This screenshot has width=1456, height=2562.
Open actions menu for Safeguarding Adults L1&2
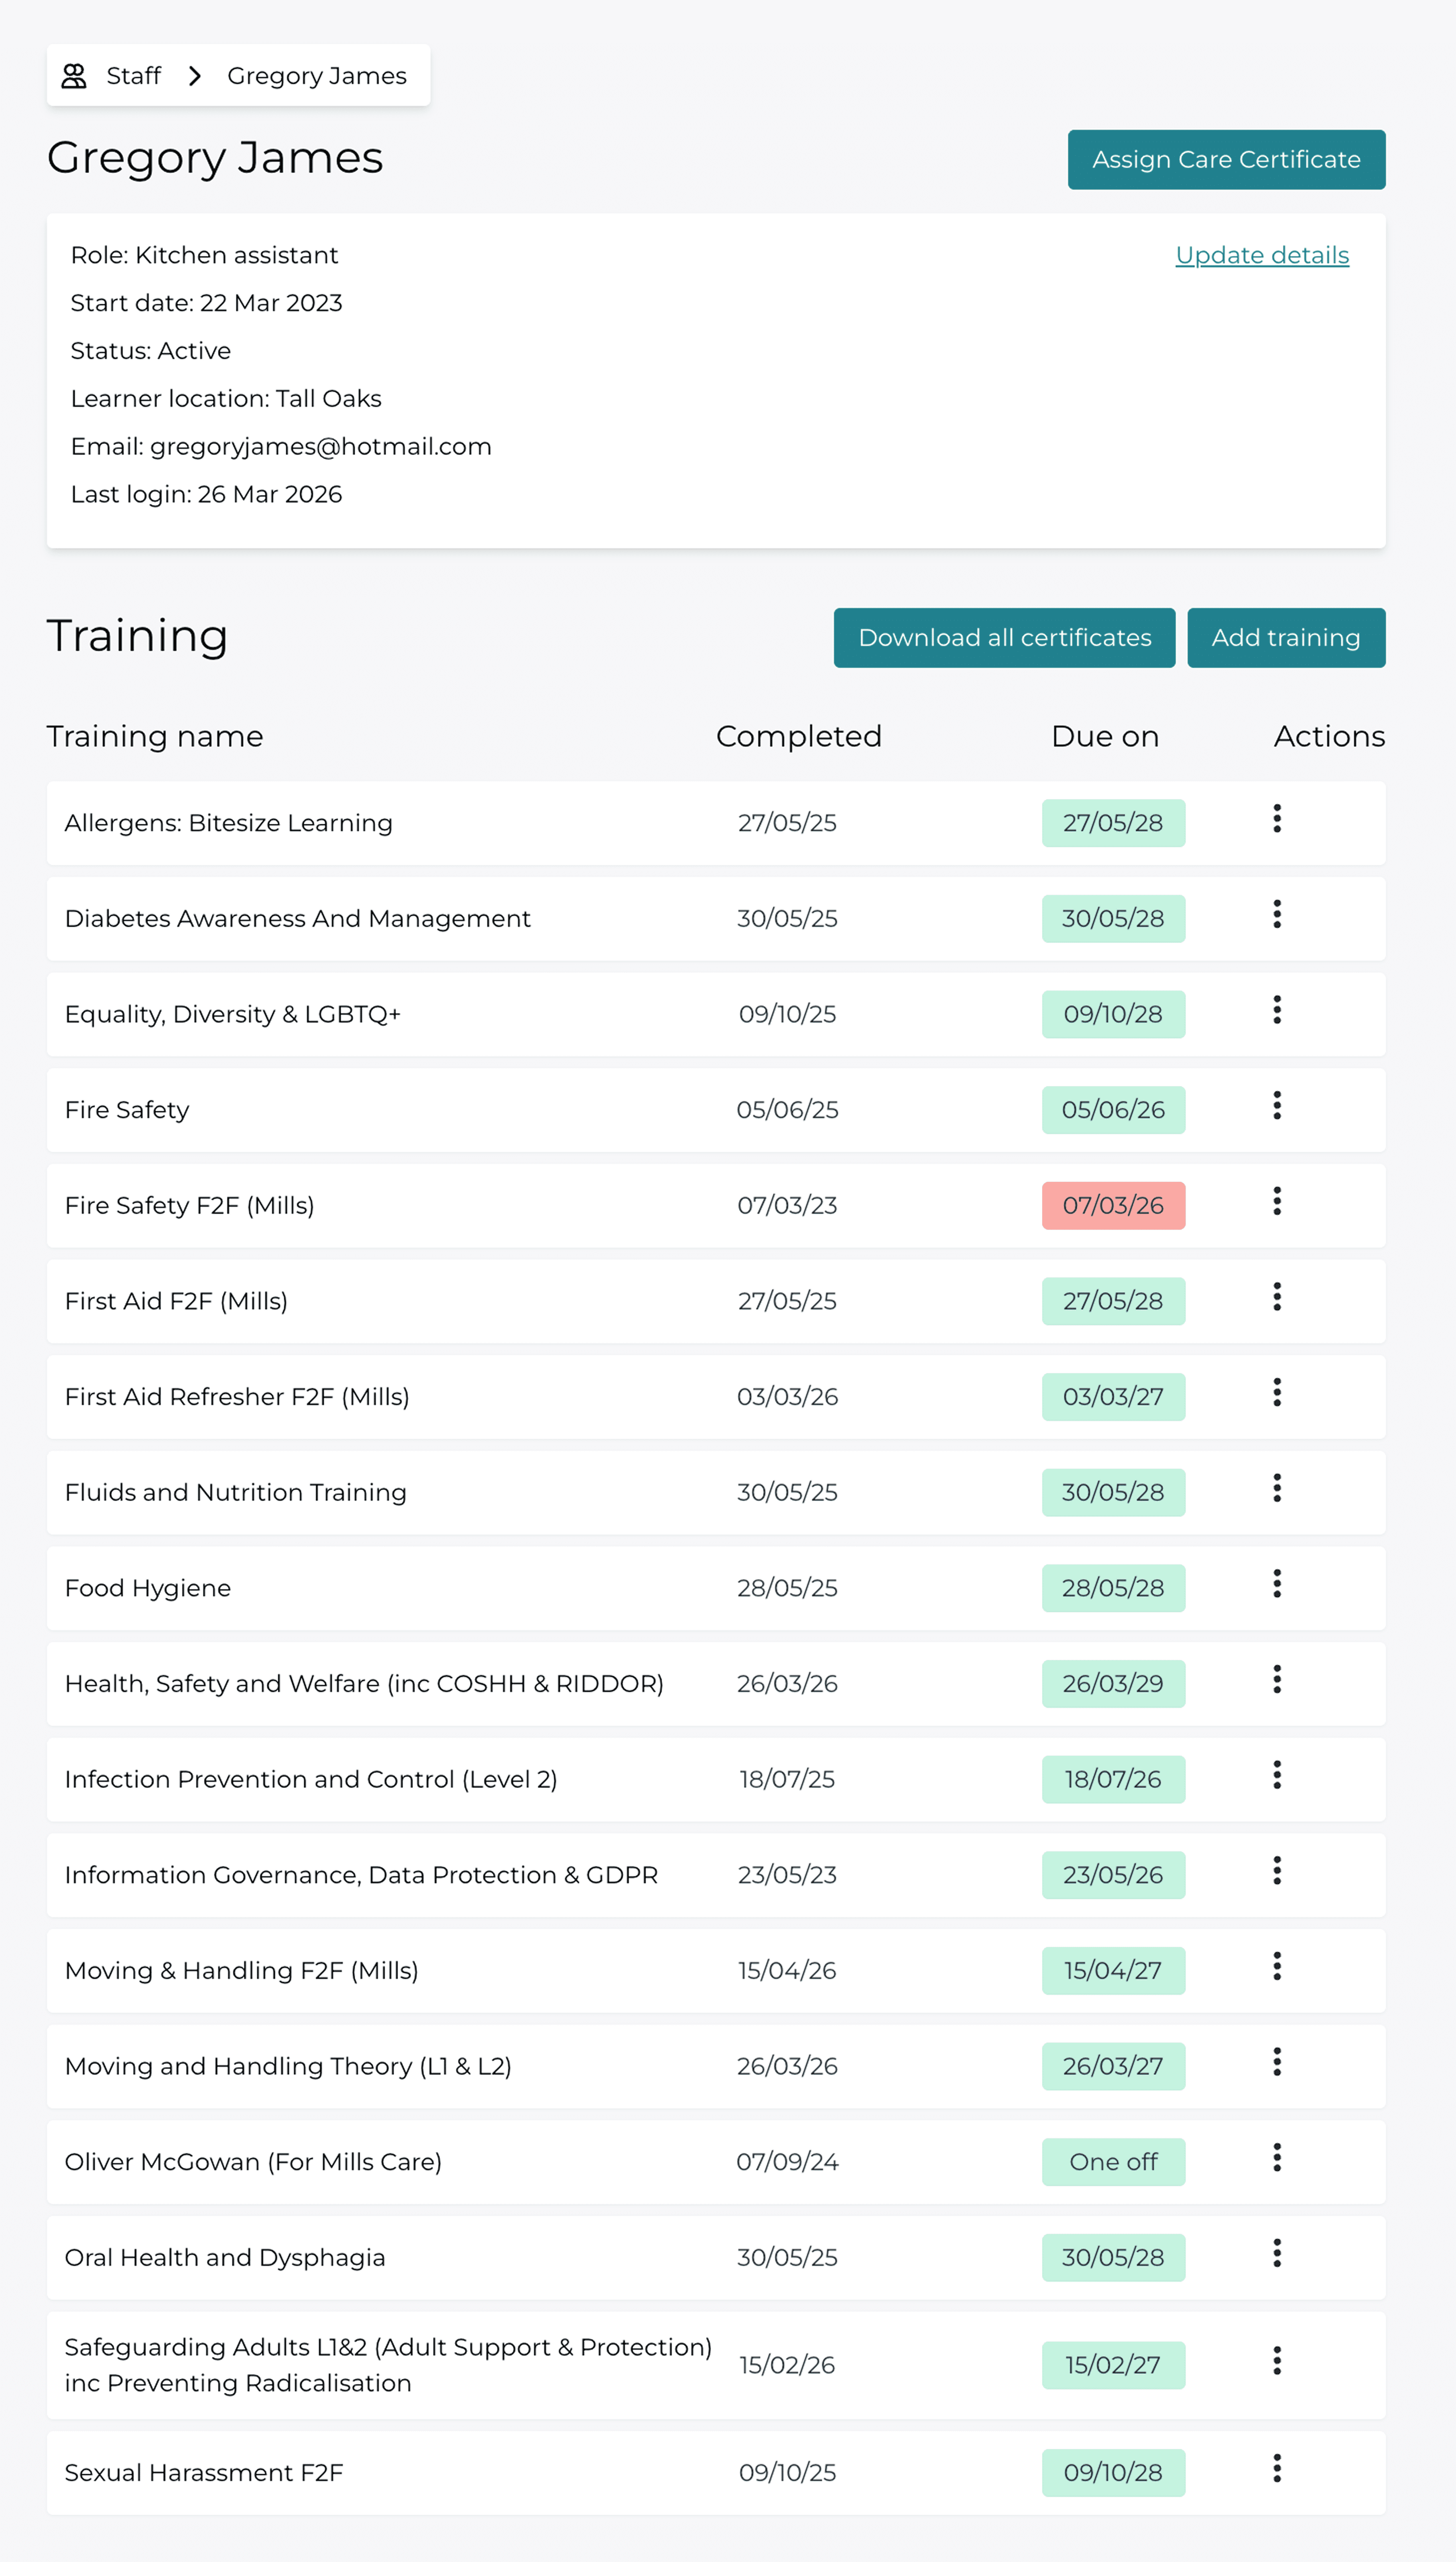1277,2365
